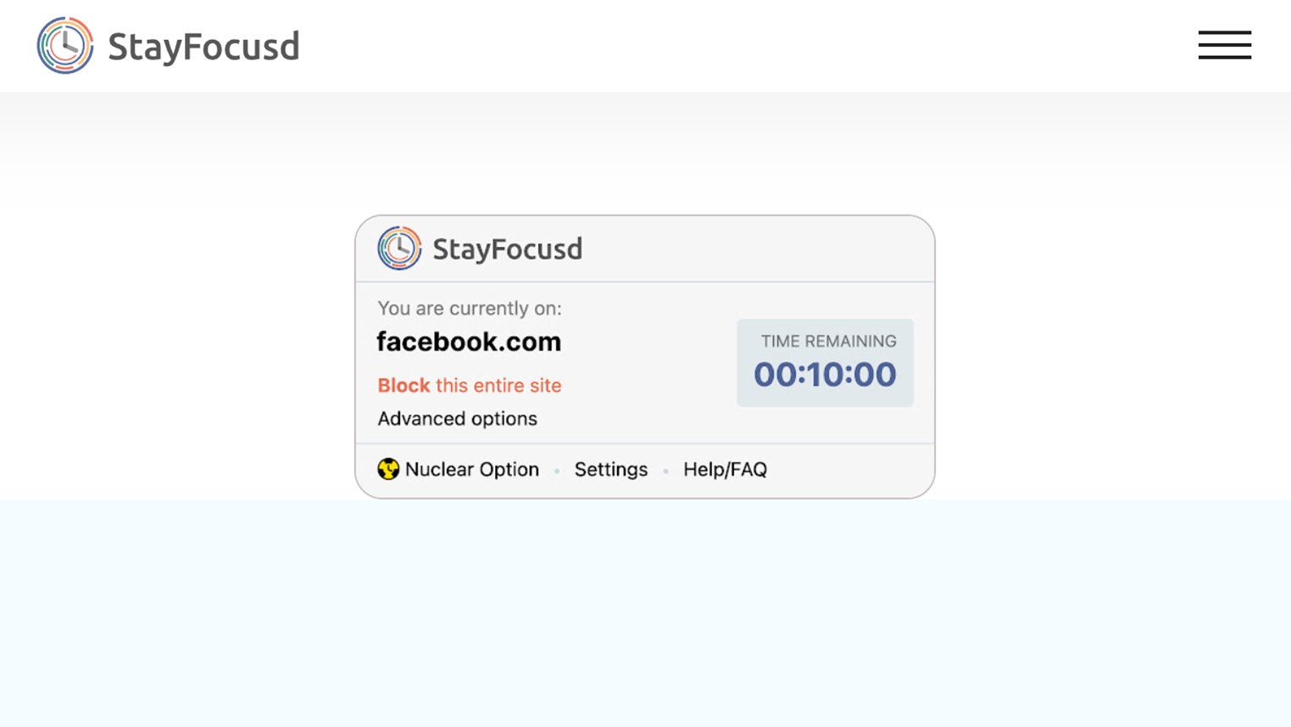The height and width of the screenshot is (727, 1291).
Task: Click the StayFocusd wordmark in the page header
Action: click(203, 47)
